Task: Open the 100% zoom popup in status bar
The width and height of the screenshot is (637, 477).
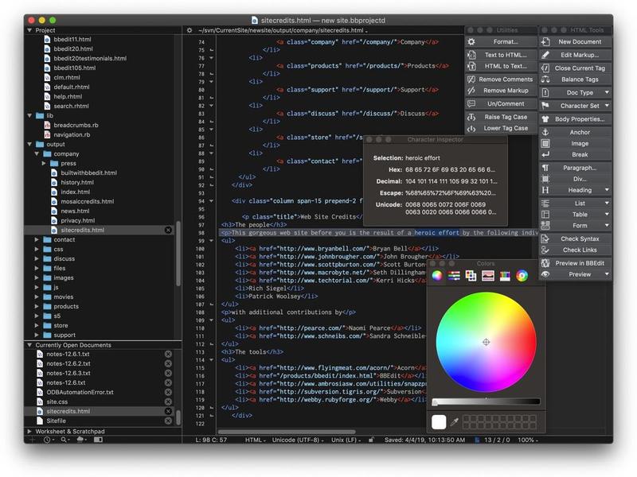Action: pos(528,440)
